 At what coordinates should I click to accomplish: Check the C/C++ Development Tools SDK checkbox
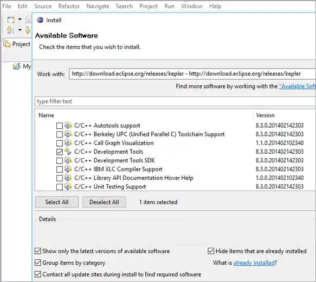point(60,161)
